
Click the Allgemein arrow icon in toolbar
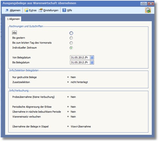(7, 10)
